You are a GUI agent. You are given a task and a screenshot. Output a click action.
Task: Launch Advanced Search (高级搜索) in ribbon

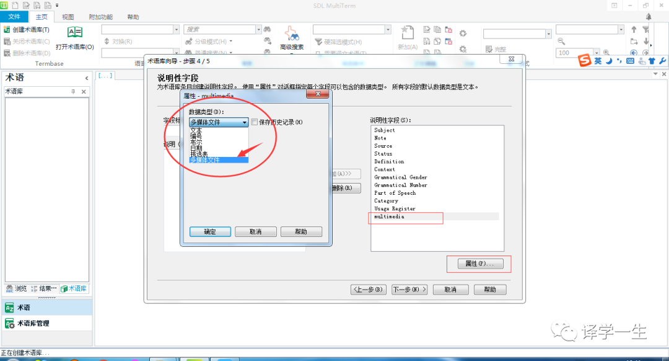point(292,38)
